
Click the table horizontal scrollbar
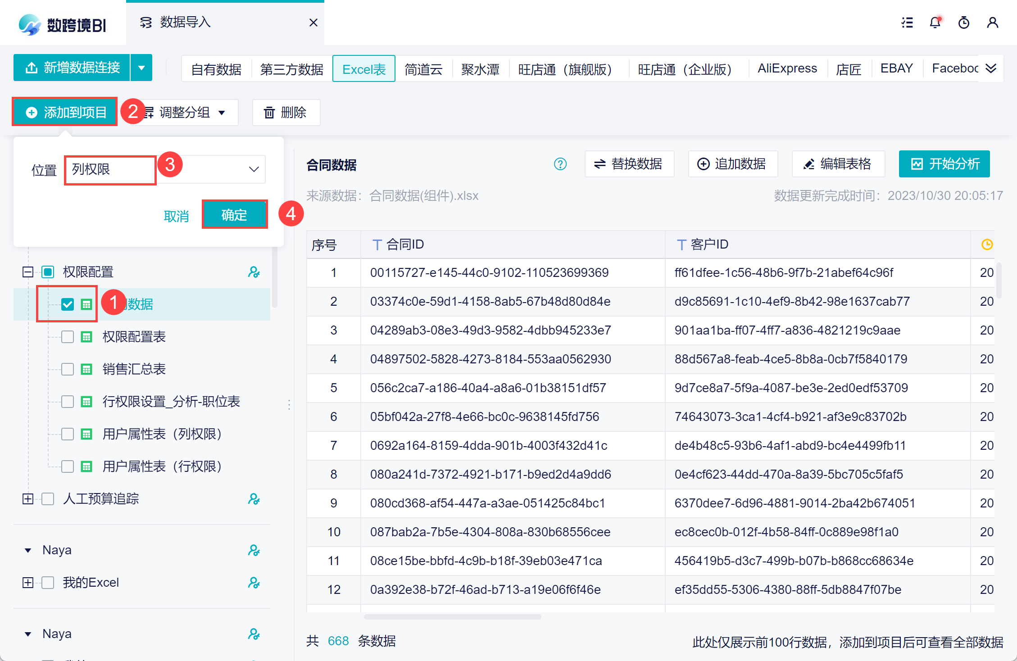(x=452, y=617)
